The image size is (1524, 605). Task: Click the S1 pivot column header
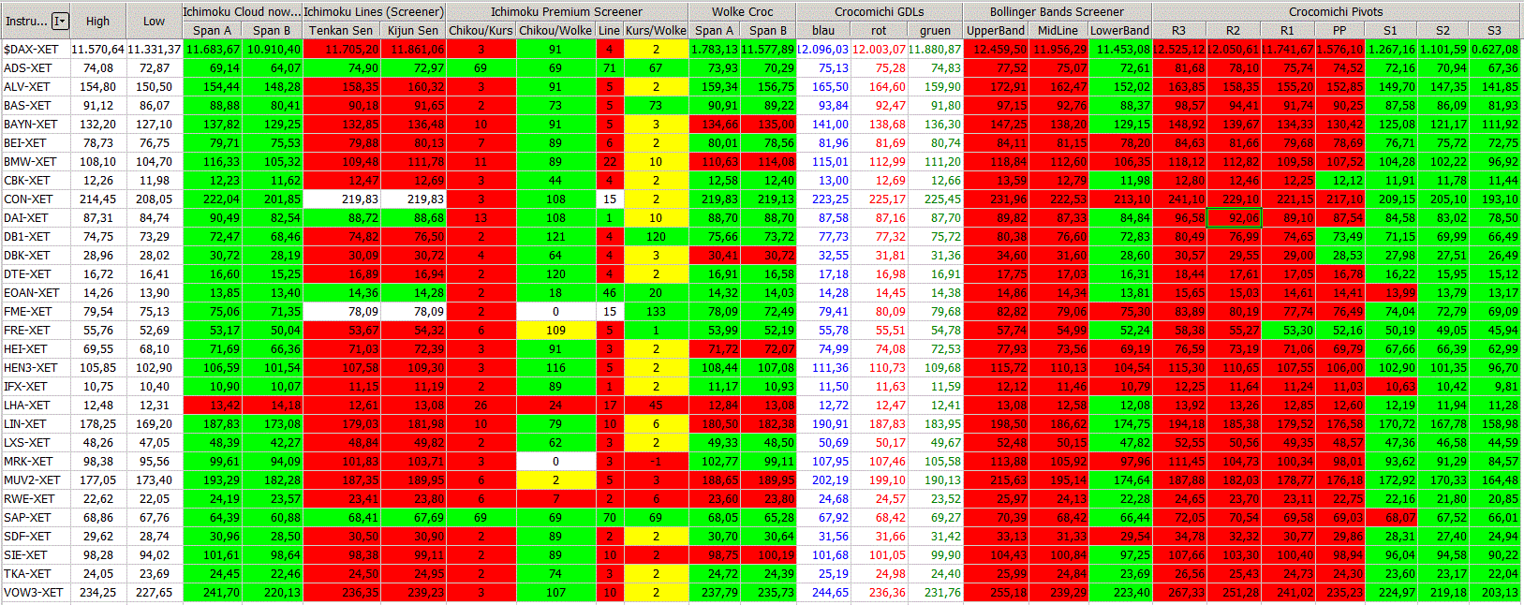coord(1391,30)
